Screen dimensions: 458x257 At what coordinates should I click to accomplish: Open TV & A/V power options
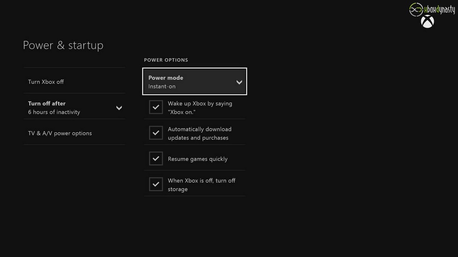60,133
